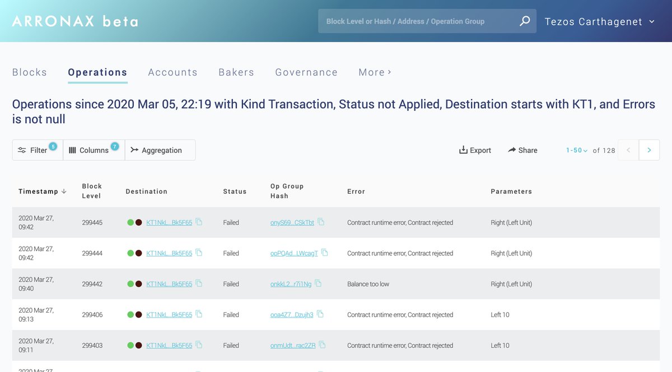
Task: Open operation group opPQAd...LWcagT
Action: coord(294,253)
